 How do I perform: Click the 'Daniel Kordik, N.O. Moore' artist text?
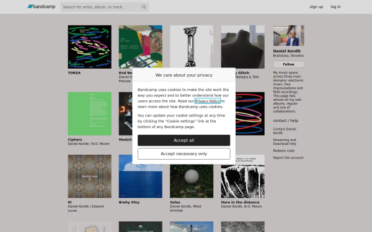tap(242, 207)
